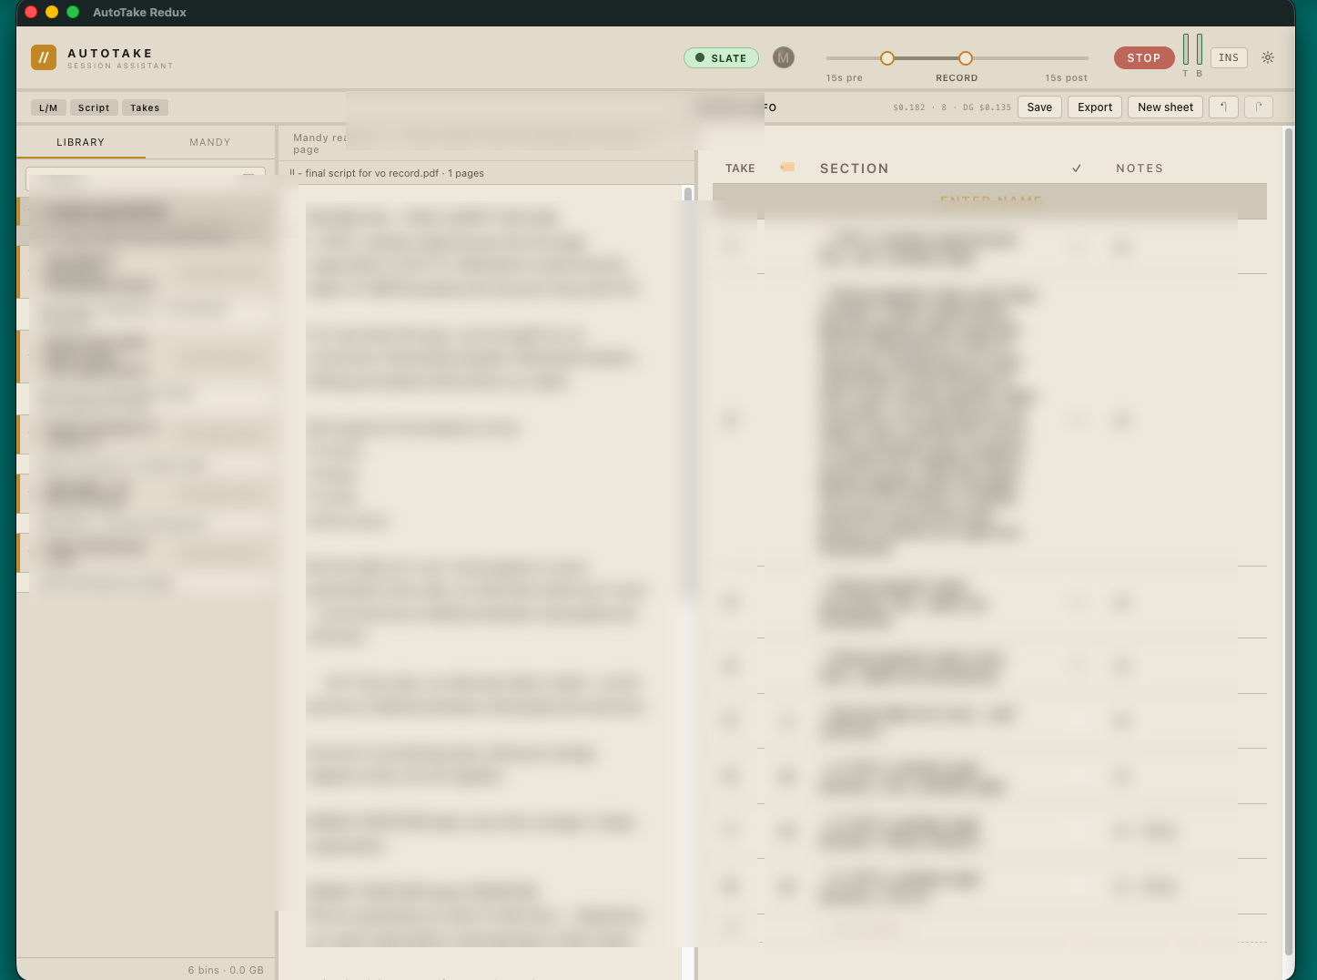Click the SECTION column header
Image resolution: width=1317 pixels, height=980 pixels.
pyautogui.click(x=854, y=168)
